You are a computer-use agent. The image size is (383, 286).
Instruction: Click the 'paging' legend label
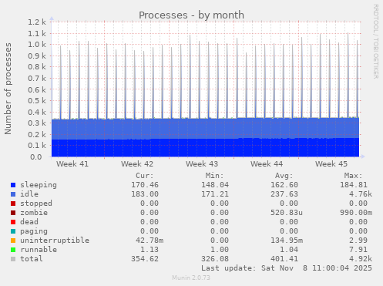tap(34, 231)
